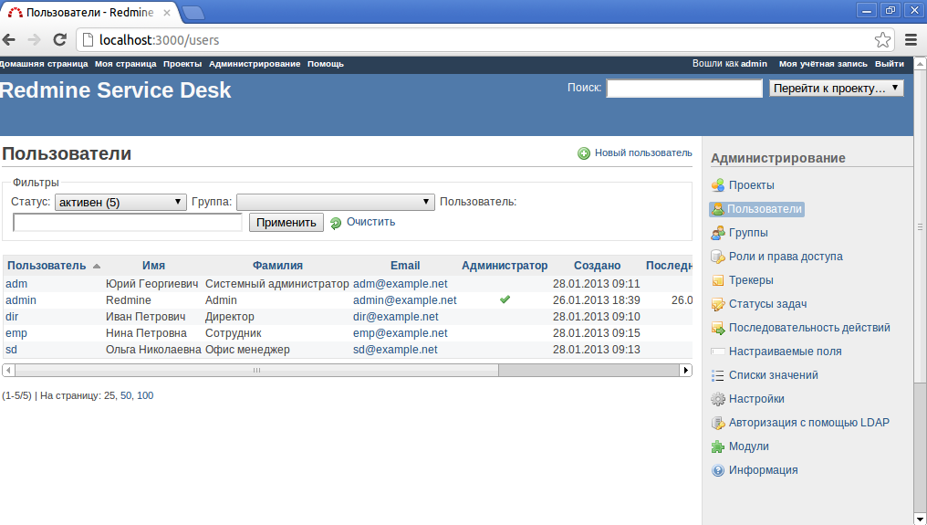The image size is (927, 525).
Task: Click the sort arrow beside Пользователь column
Action: pyautogui.click(x=97, y=266)
